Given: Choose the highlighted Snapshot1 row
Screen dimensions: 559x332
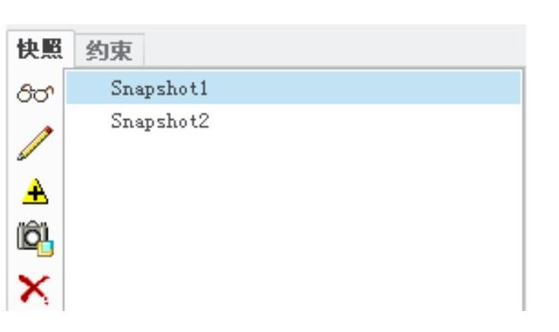Looking at the screenshot, I should click(x=293, y=87).
